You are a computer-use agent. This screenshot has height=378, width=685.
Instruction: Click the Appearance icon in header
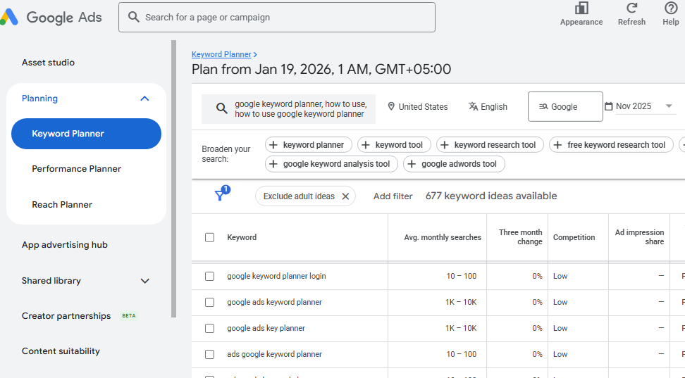tap(581, 8)
